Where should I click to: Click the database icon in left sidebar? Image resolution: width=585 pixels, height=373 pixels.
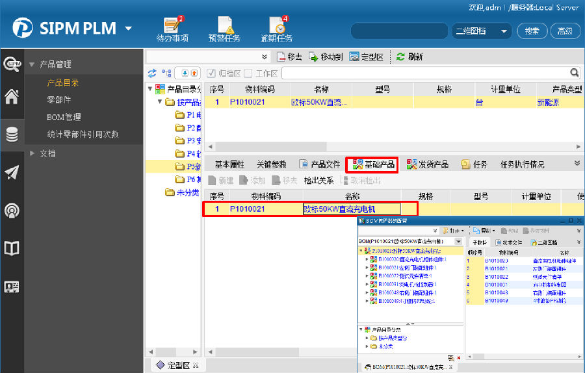coord(12,135)
